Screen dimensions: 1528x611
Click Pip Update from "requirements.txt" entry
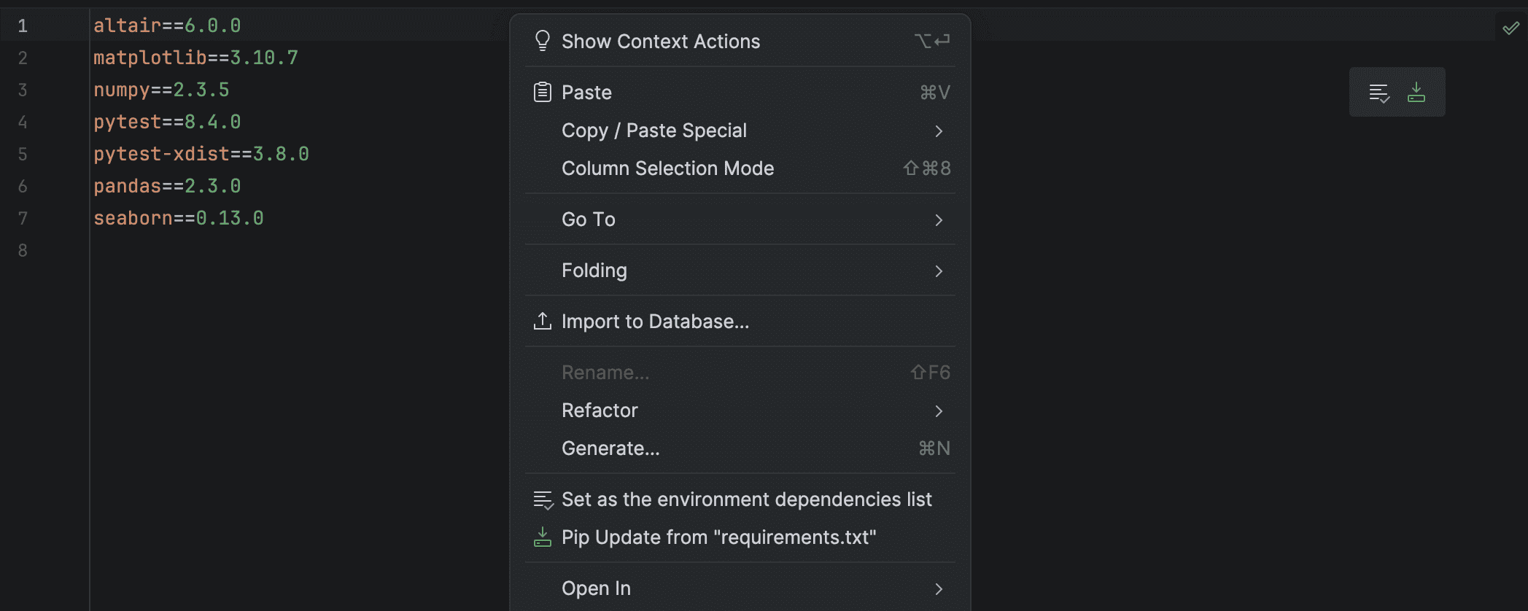click(718, 537)
